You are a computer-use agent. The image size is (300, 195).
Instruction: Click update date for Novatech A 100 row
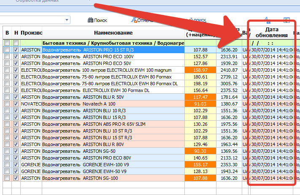(x=271, y=104)
